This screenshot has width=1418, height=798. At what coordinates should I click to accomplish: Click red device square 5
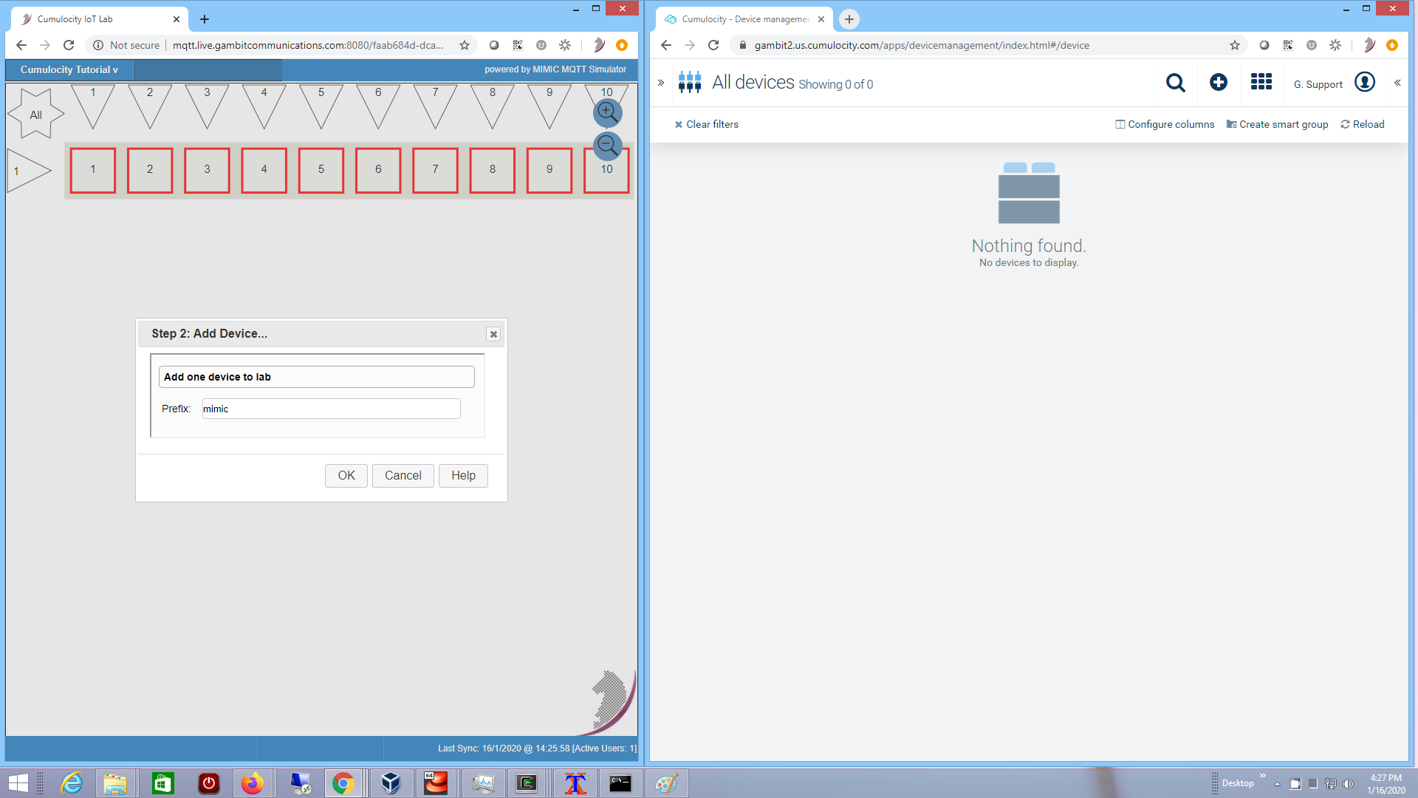point(321,170)
